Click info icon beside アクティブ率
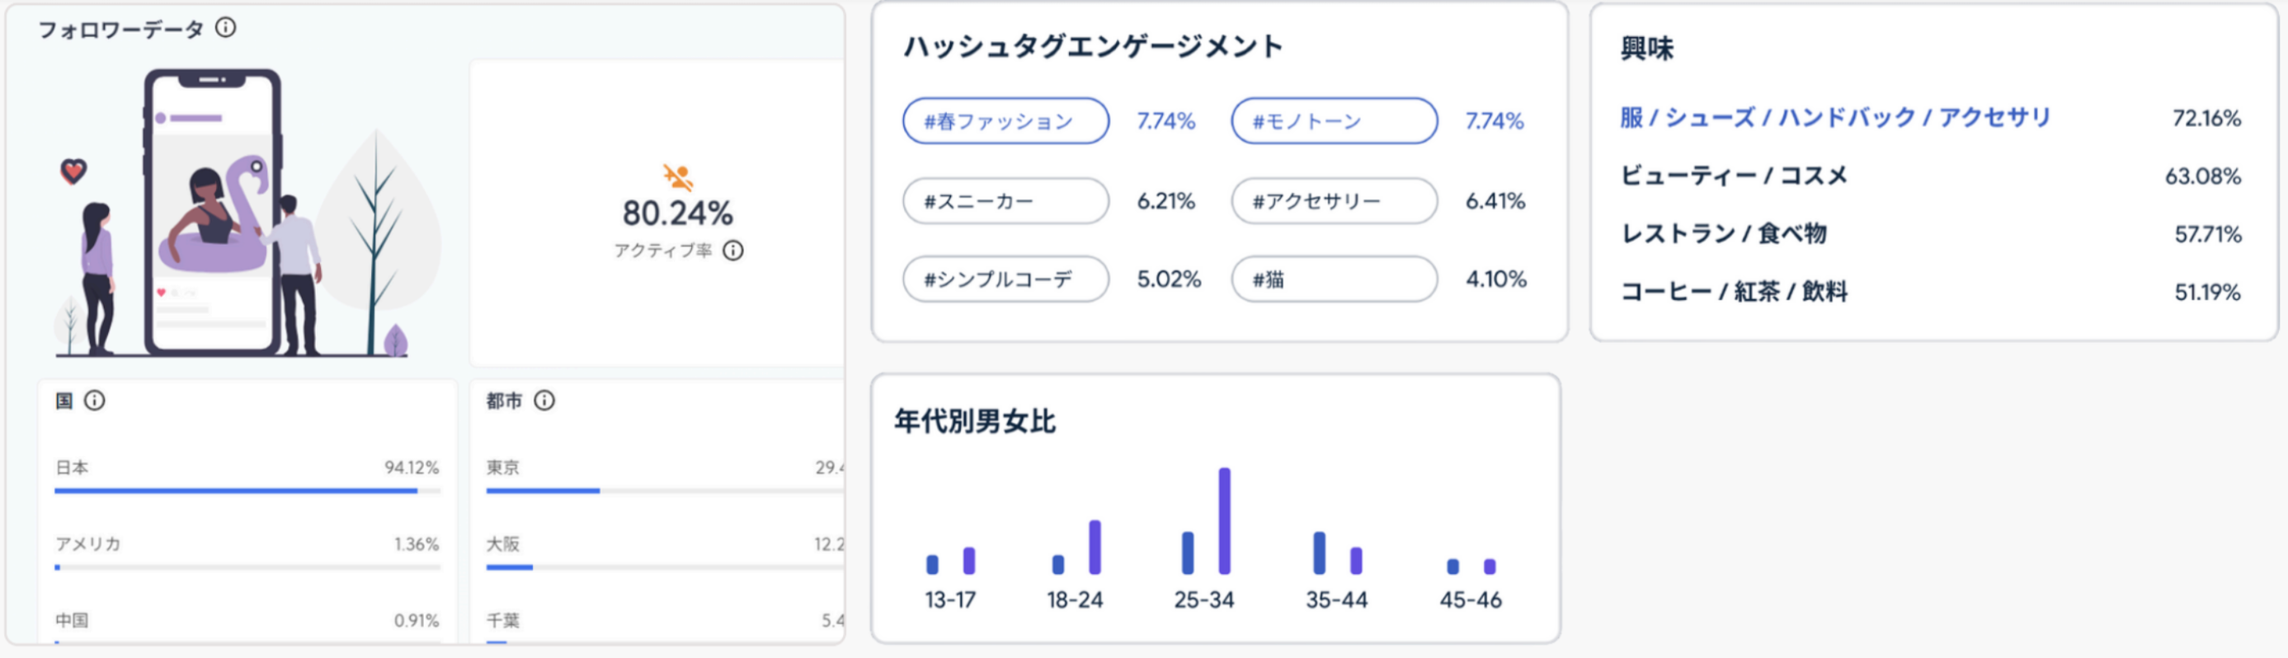 point(732,251)
